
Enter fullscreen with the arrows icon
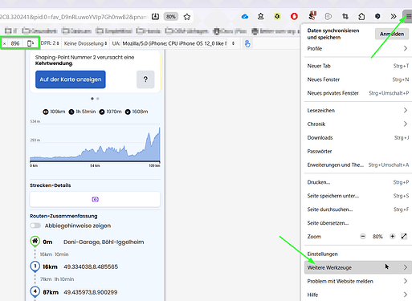[404, 236]
